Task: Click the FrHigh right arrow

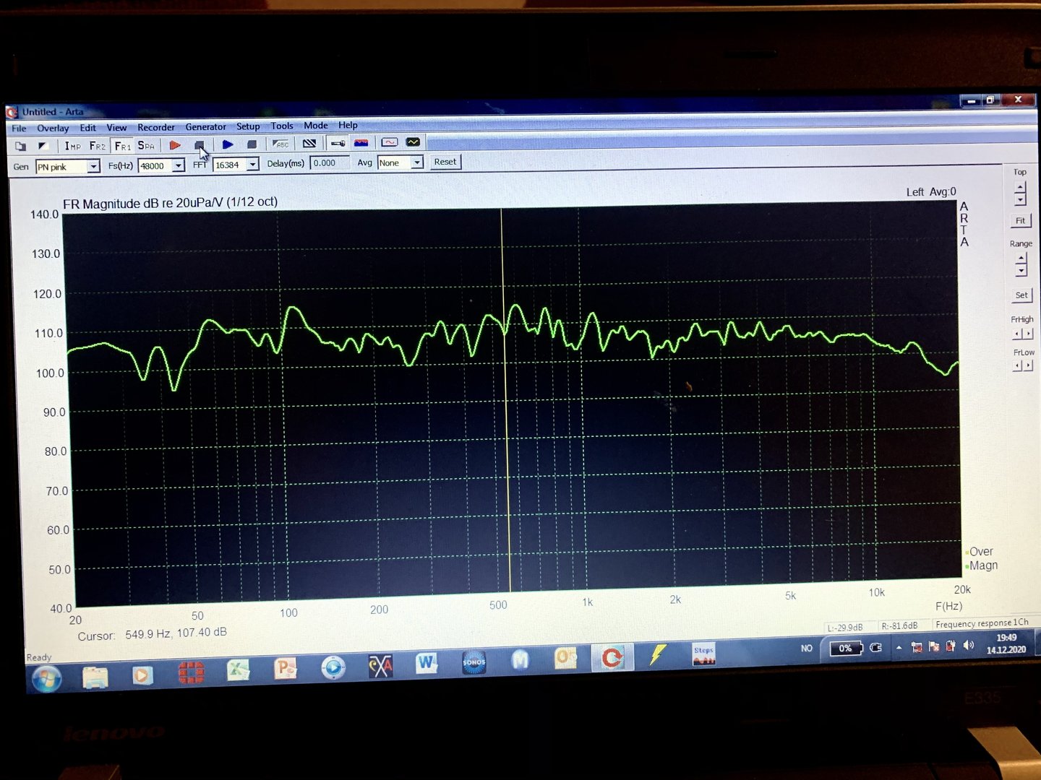Action: point(1029,334)
